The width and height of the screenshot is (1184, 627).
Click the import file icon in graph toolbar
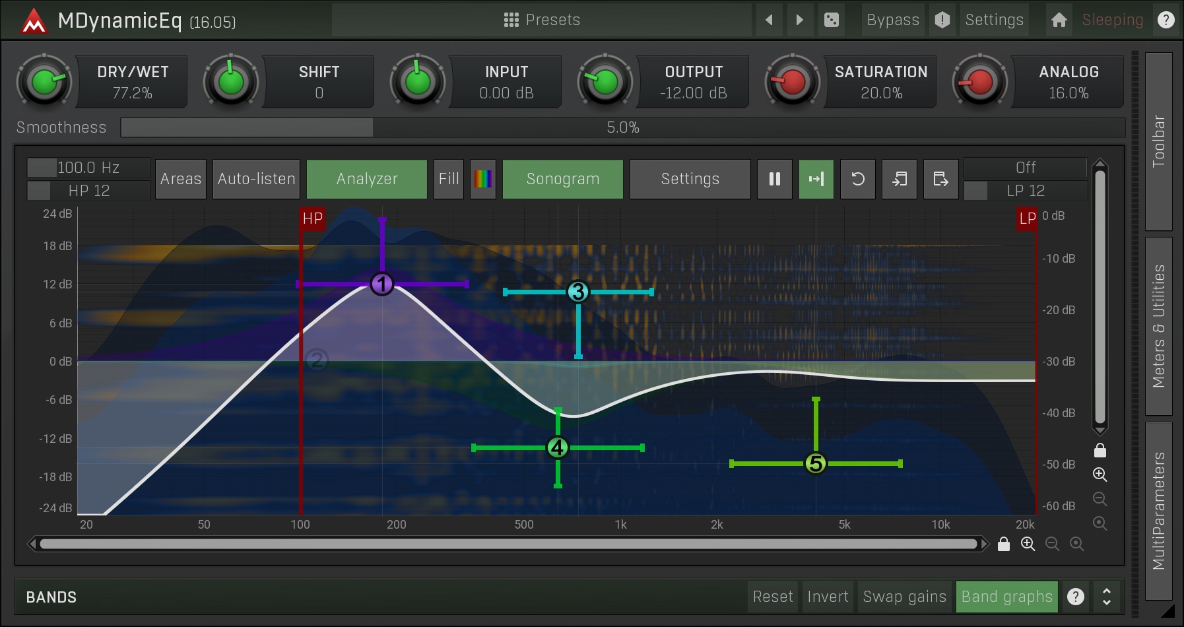tap(900, 179)
